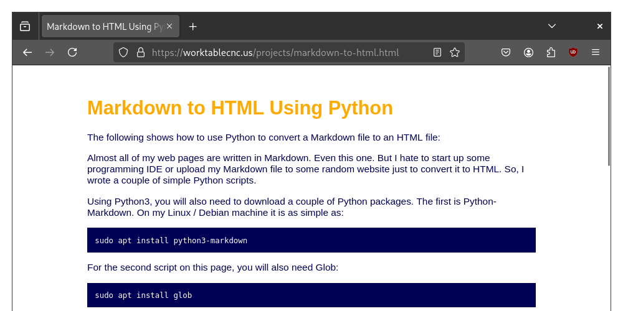Image resolution: width=623 pixels, height=311 pixels.
Task: Click code line sudo apt install glob
Action: (x=143, y=295)
